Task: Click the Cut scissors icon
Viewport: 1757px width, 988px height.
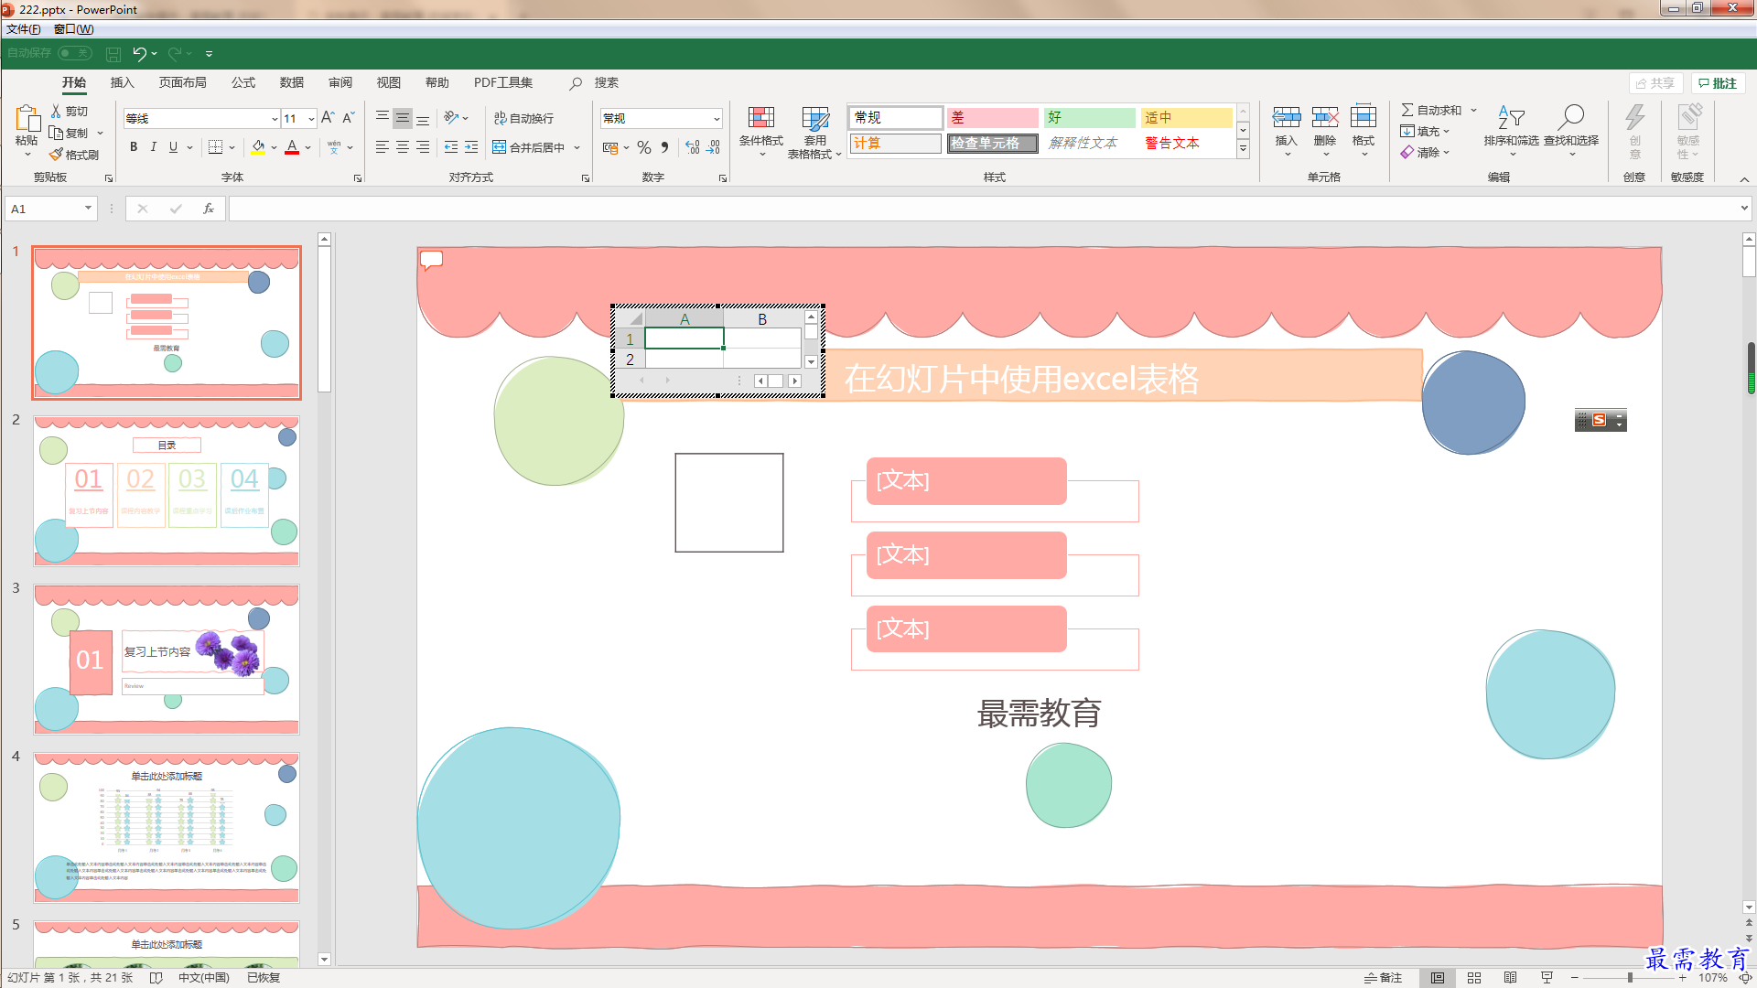Action: [x=56, y=111]
